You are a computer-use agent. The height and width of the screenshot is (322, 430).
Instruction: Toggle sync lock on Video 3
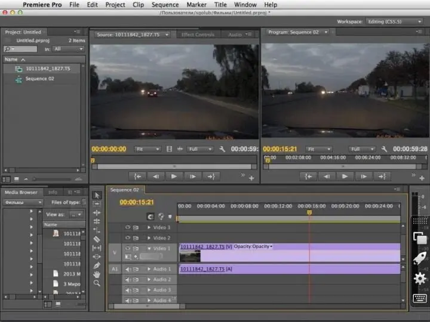click(136, 227)
